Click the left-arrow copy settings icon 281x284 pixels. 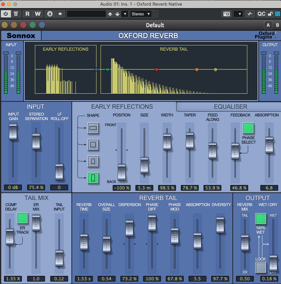click(x=60, y=14)
